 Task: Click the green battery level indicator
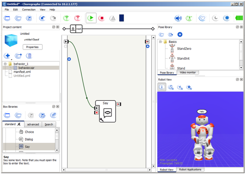239,18
